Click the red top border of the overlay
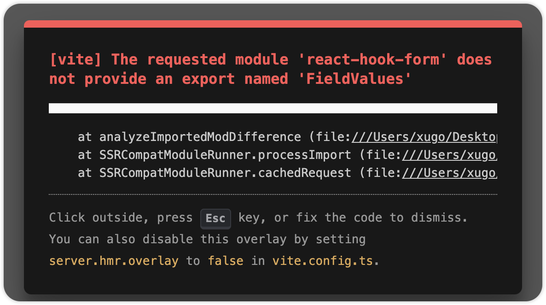 click(273, 24)
